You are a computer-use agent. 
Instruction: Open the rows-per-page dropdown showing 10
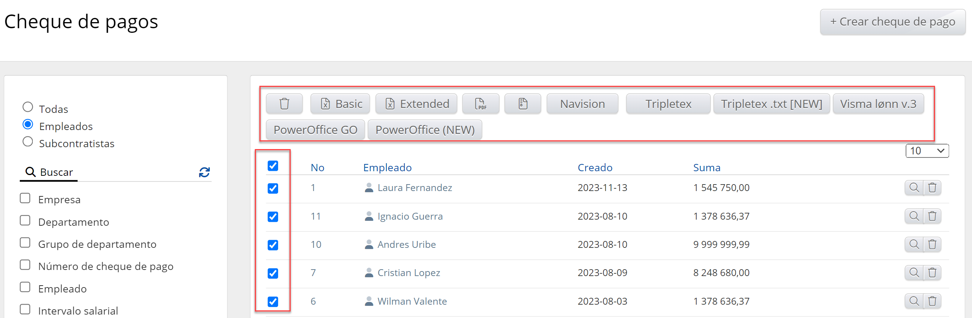coord(927,151)
